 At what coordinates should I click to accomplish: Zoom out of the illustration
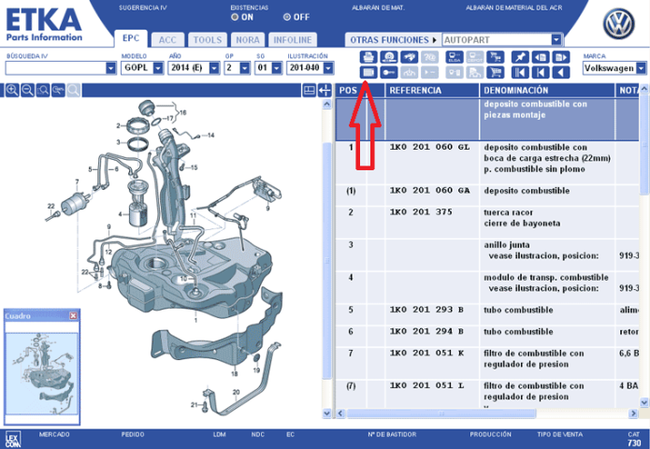(x=27, y=90)
